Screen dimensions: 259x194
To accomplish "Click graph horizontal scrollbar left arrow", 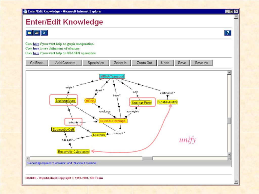I will (28, 158).
